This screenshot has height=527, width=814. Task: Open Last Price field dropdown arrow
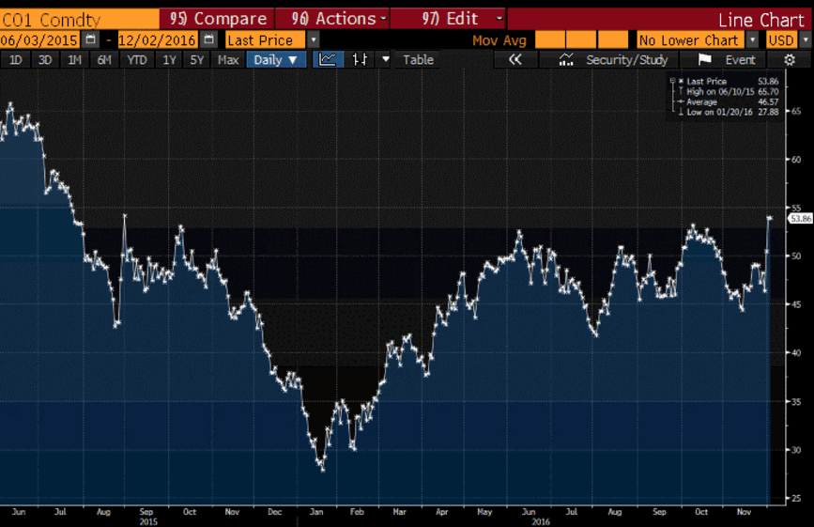click(x=313, y=39)
